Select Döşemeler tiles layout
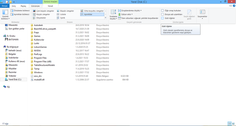Viewport: 236px width, 126px height. click(39, 18)
